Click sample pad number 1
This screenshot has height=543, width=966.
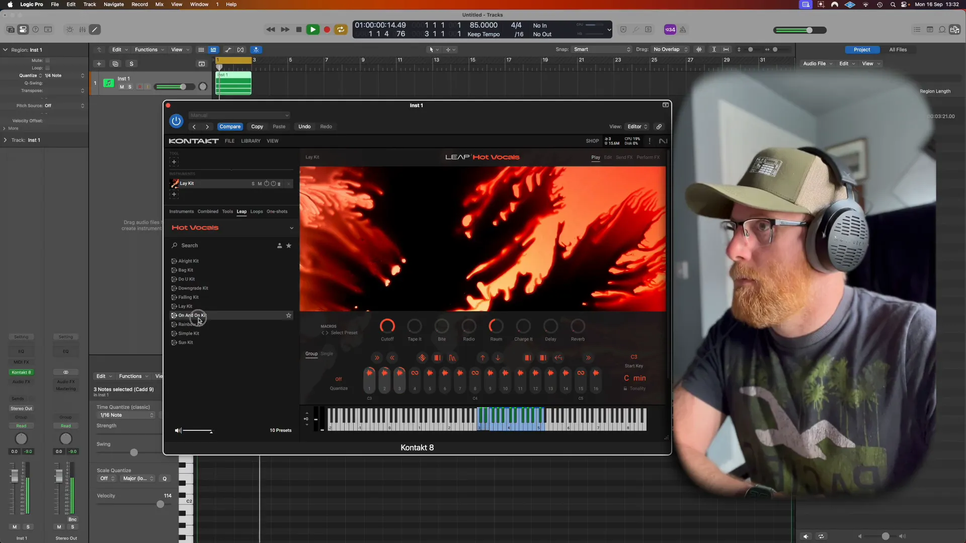click(369, 380)
